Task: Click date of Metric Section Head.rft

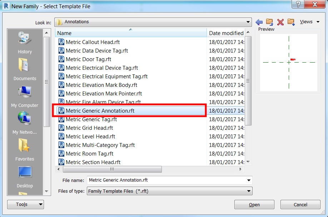Action: pos(227,162)
